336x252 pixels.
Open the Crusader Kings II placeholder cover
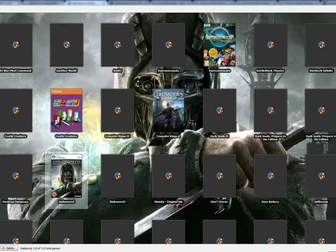118,110
